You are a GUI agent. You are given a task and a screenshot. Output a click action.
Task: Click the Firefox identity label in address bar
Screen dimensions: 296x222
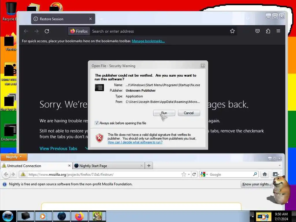(79, 31)
